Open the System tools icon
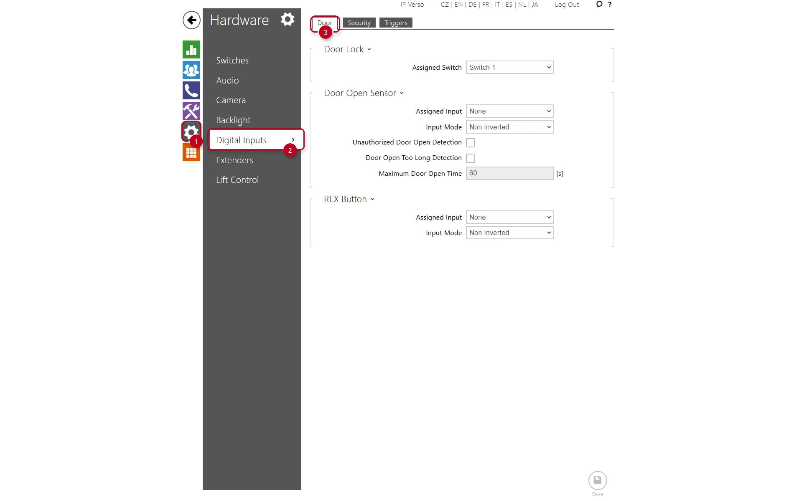 coord(191,111)
